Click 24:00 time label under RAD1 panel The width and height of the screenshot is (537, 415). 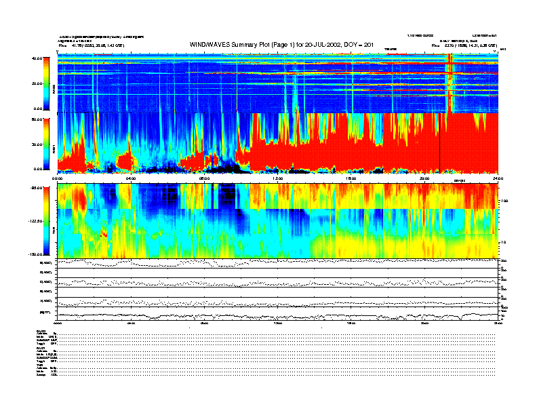click(498, 178)
